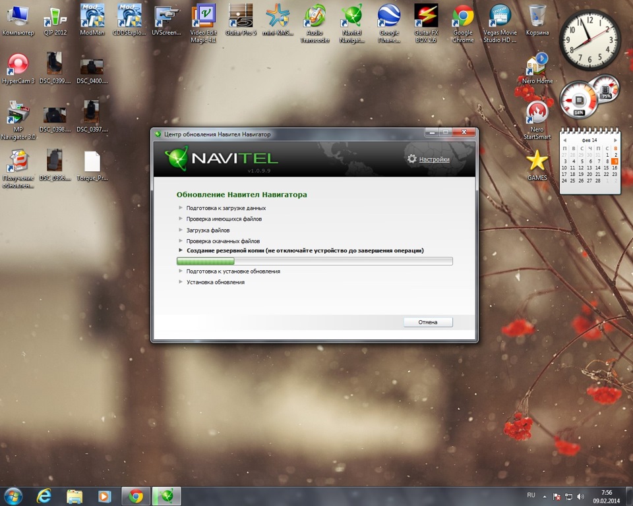633x506 pixels.
Task: Click the arrow beside Проверка имеющихся файлов
Action: tap(181, 219)
